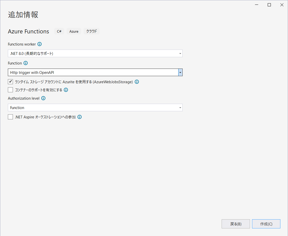This screenshot has width=288, height=236.
Task: Click the C# tag
Action: coord(59,31)
